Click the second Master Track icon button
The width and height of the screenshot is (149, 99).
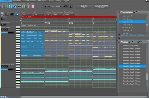pos(4,25)
